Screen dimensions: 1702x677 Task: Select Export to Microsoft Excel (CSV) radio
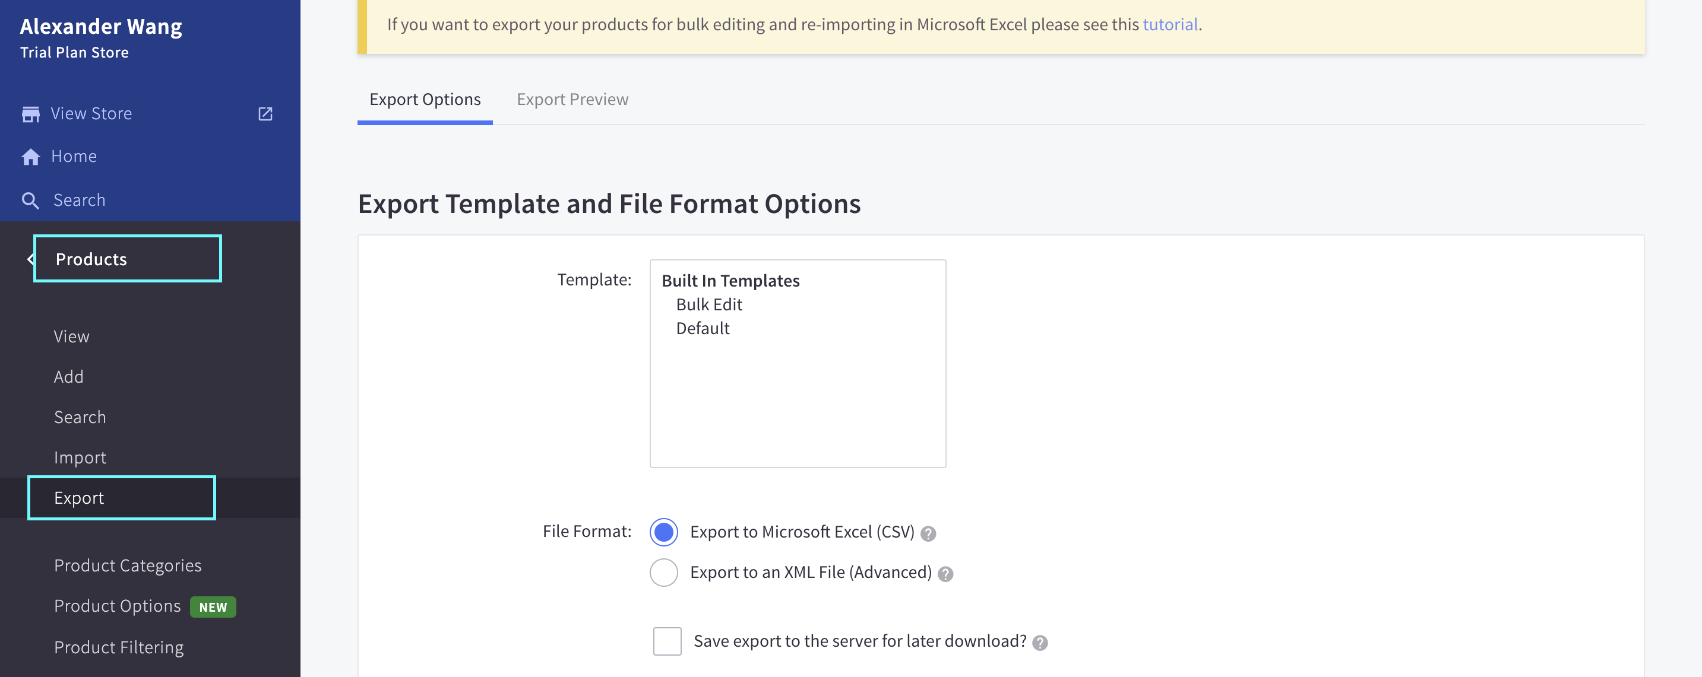pyautogui.click(x=663, y=532)
